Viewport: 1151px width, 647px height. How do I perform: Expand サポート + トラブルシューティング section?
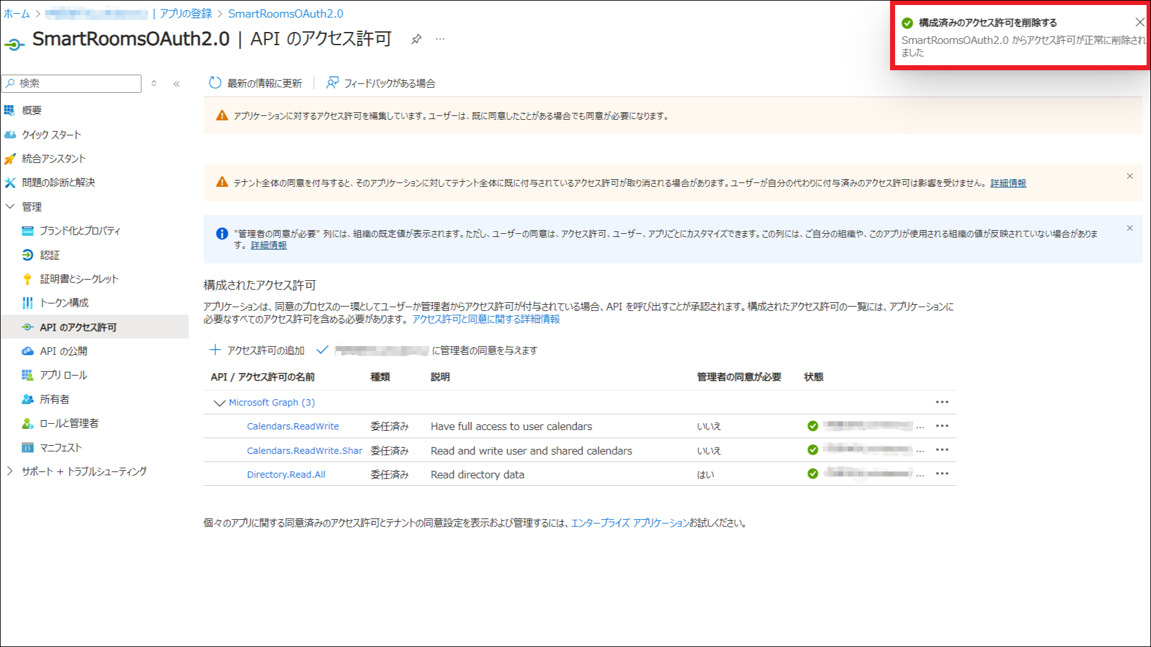point(10,471)
